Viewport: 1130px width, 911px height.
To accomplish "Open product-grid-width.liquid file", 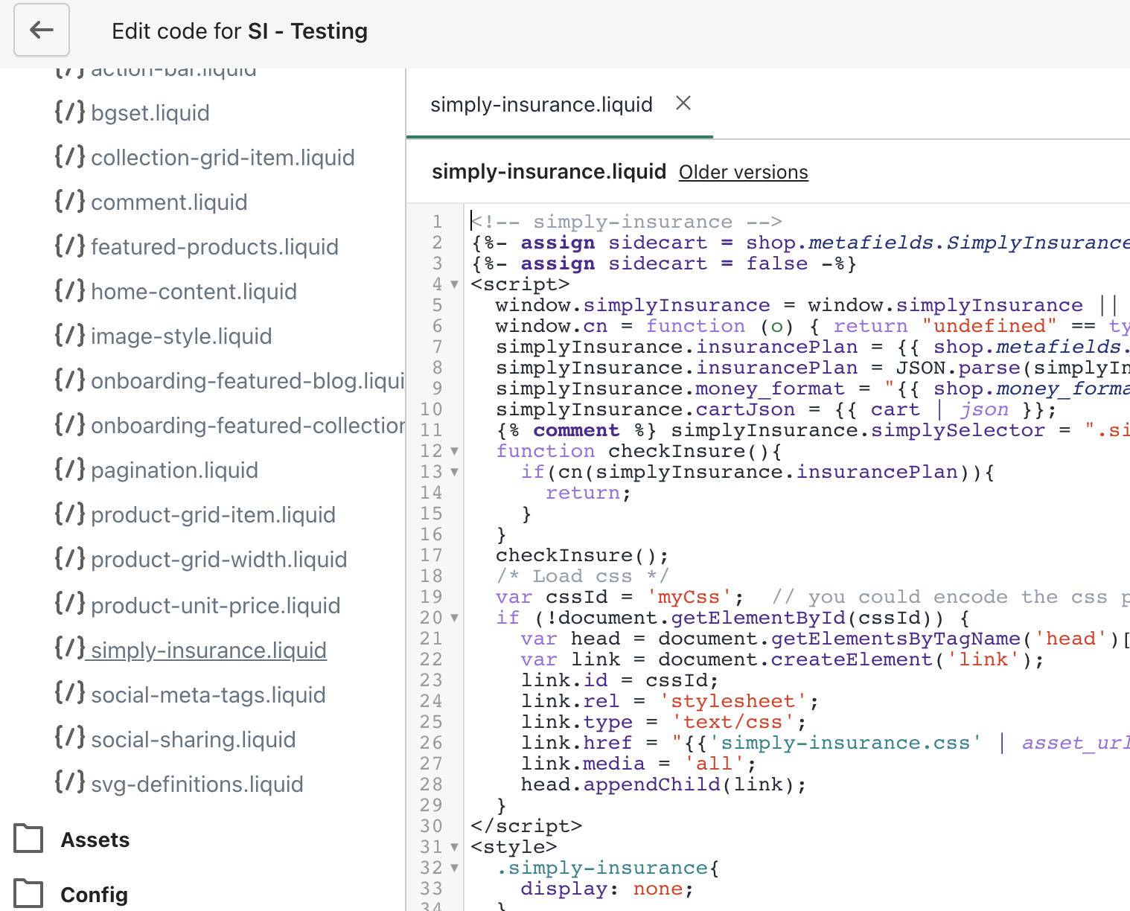I will coord(219,560).
